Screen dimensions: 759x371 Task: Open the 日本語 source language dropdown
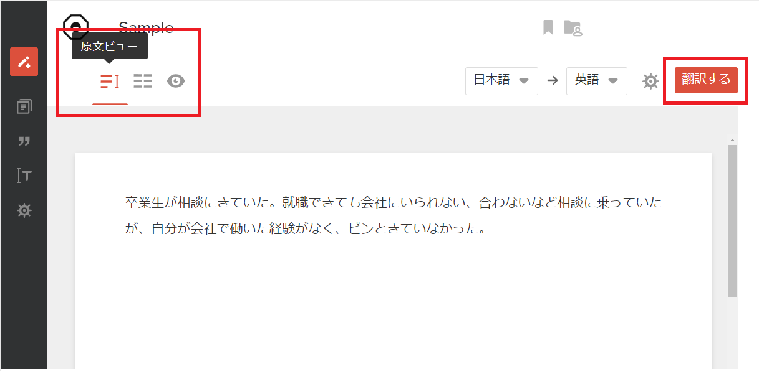(501, 81)
